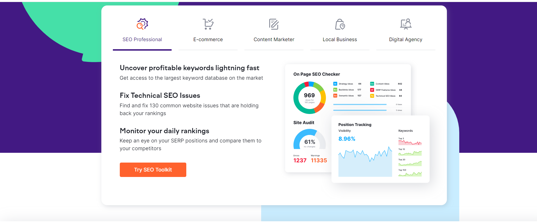Select the SEO Professional tab label
Screen dimensions: 537x223
click(x=142, y=39)
